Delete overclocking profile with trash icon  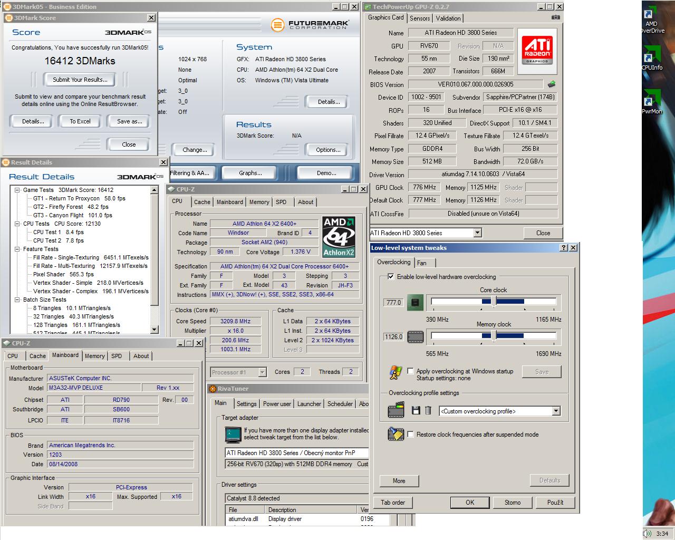tap(428, 411)
